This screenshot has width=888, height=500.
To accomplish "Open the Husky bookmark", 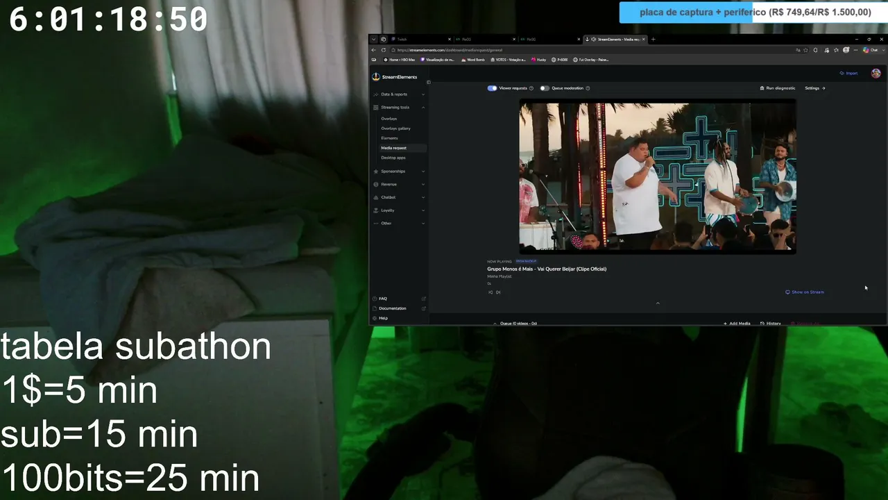I will pos(538,60).
